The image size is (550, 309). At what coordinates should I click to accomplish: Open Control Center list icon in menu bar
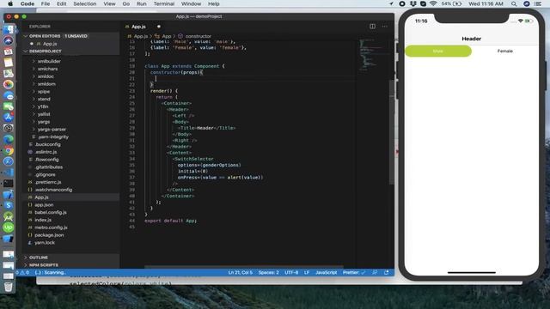537,3
